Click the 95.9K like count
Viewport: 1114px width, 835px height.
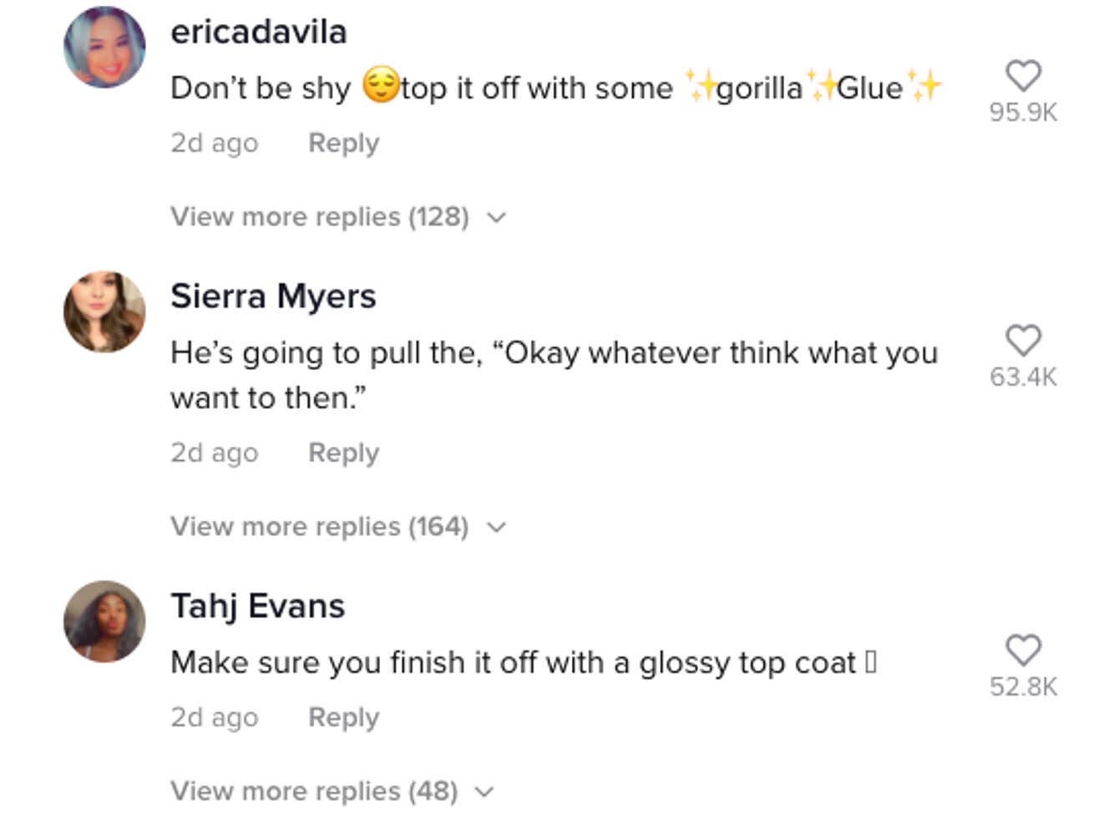[1023, 112]
